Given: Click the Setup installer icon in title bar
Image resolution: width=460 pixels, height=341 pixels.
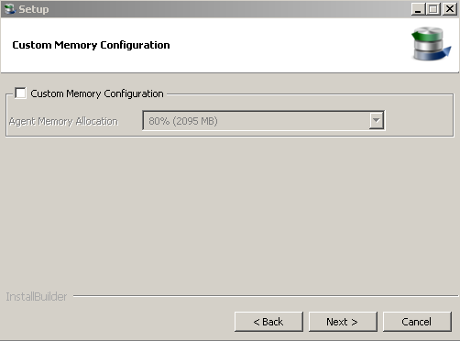Looking at the screenshot, I should pyautogui.click(x=10, y=9).
